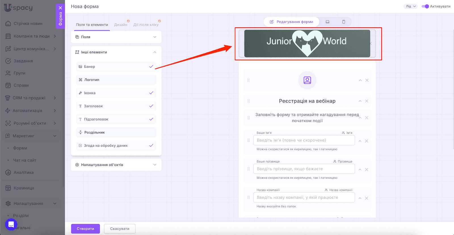Collapse the icon block chevron
Image resolution: width=454 pixels, height=235 pixels.
tap(360, 80)
